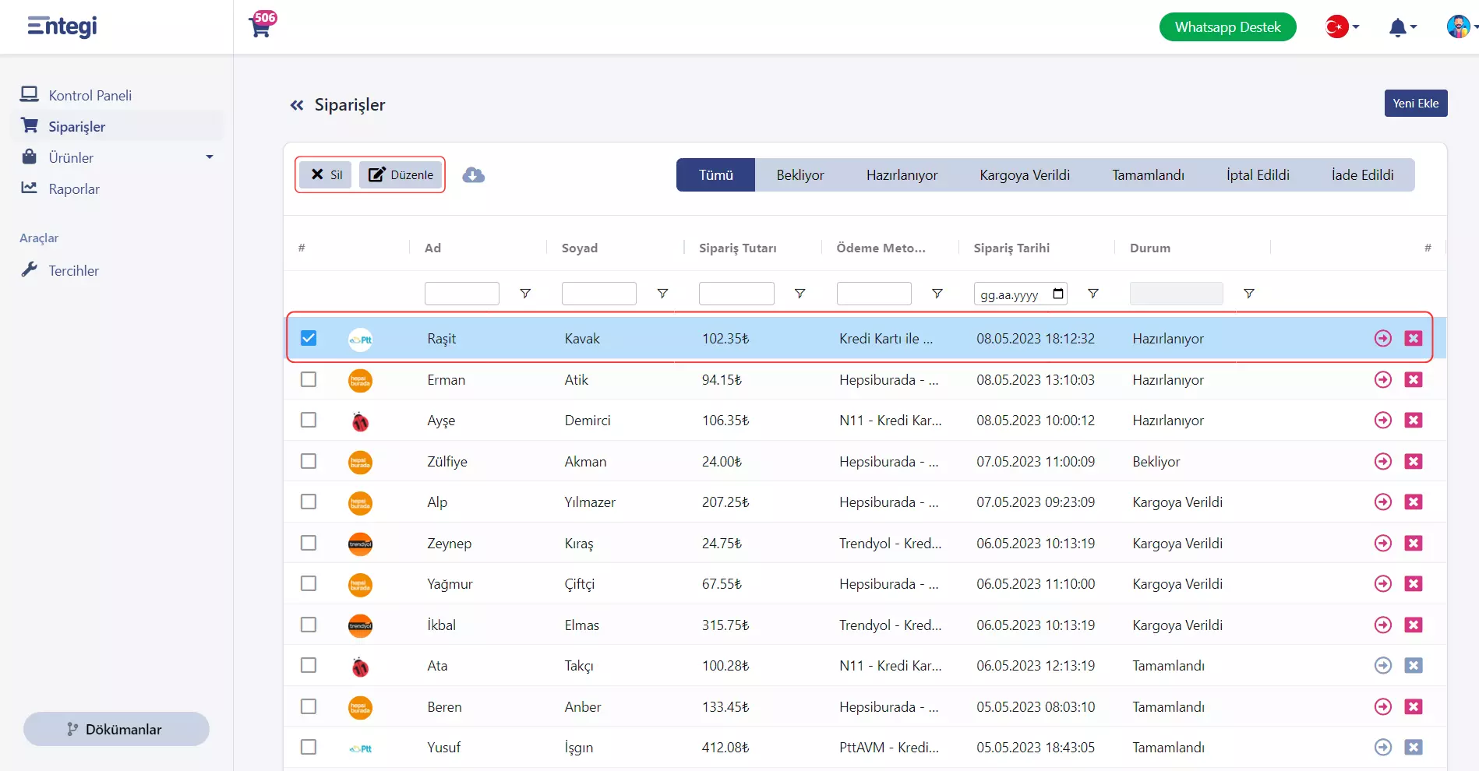Screen dimensions: 1479x771
Task: Delete the Ayşe Demirci order with red X
Action: coord(1414,420)
